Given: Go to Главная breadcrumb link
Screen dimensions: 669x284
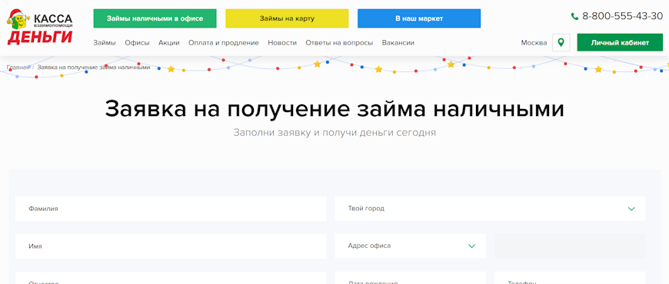Looking at the screenshot, I should (18, 68).
